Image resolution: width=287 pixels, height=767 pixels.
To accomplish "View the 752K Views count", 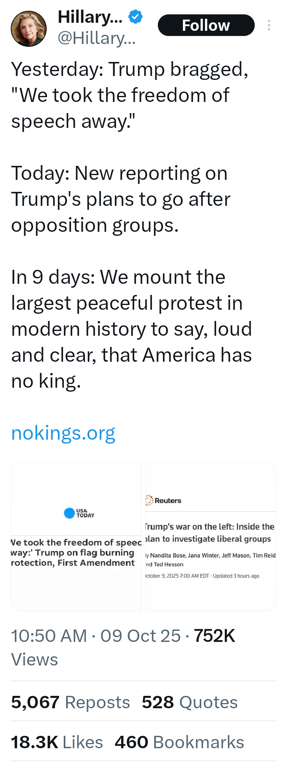I will [214, 636].
